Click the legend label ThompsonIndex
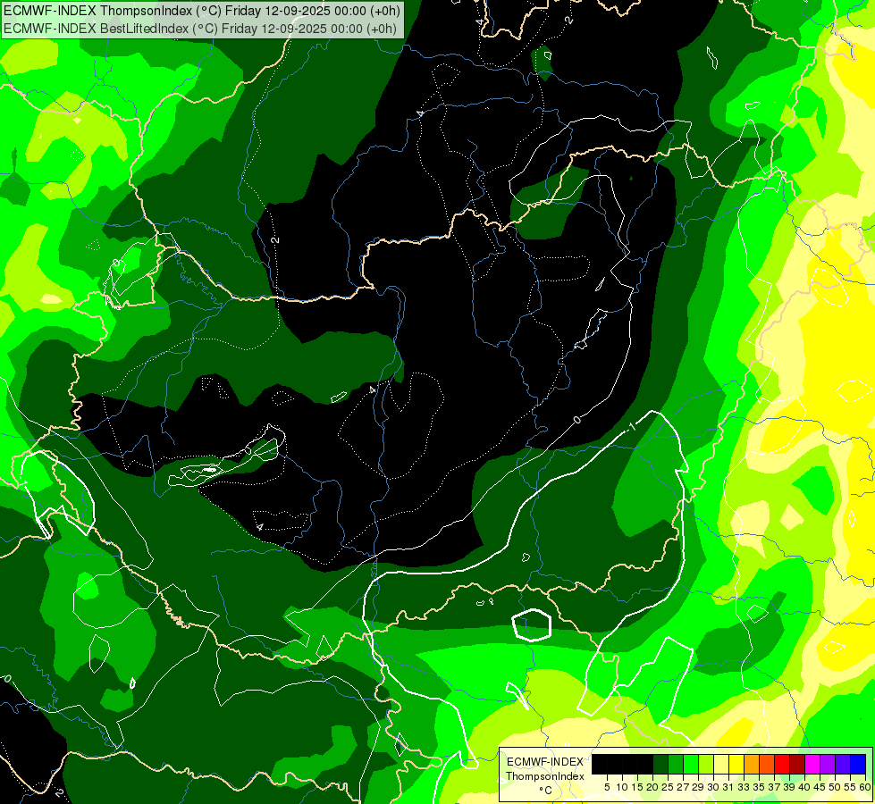Screen dimensions: 875x804 (x=545, y=776)
